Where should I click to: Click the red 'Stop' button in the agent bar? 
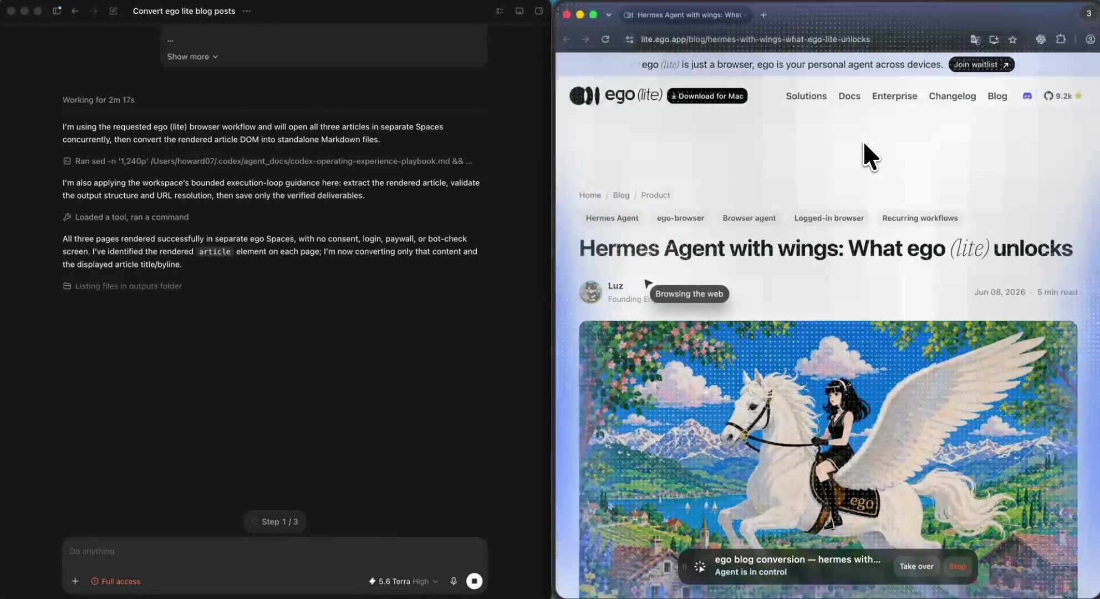(x=958, y=566)
